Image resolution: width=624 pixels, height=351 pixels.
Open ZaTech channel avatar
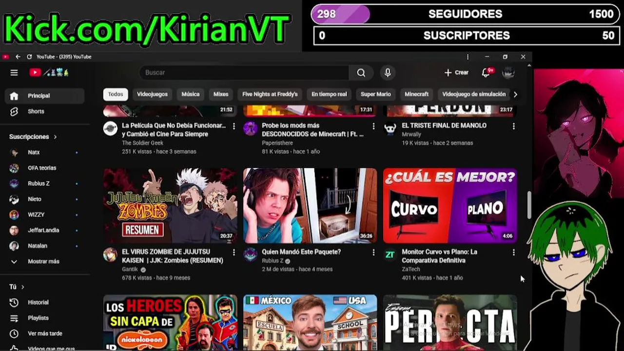click(390, 254)
